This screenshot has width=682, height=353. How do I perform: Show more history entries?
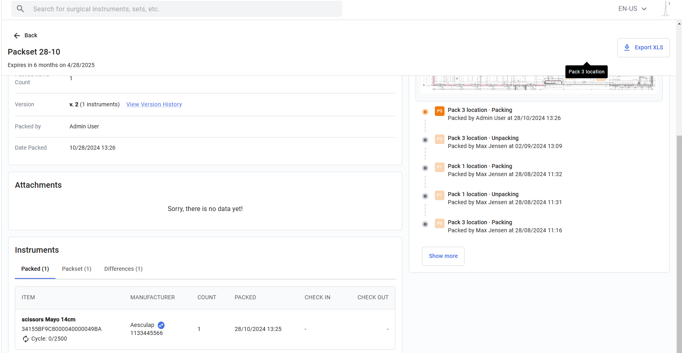point(443,256)
